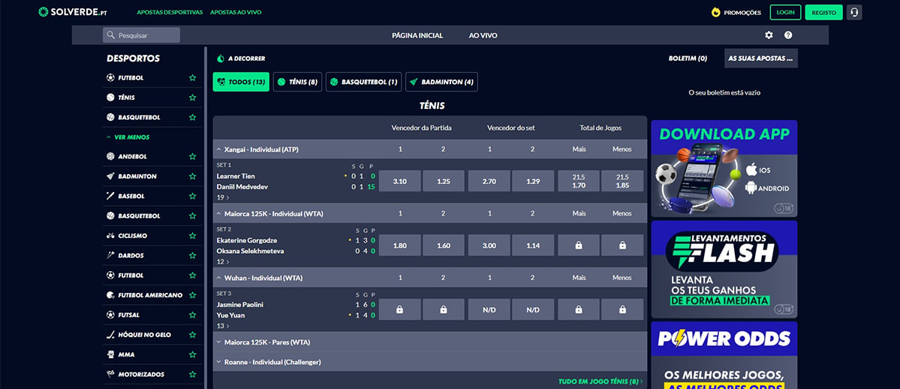Click the Dardos sport icon in sidebar

pos(110,255)
